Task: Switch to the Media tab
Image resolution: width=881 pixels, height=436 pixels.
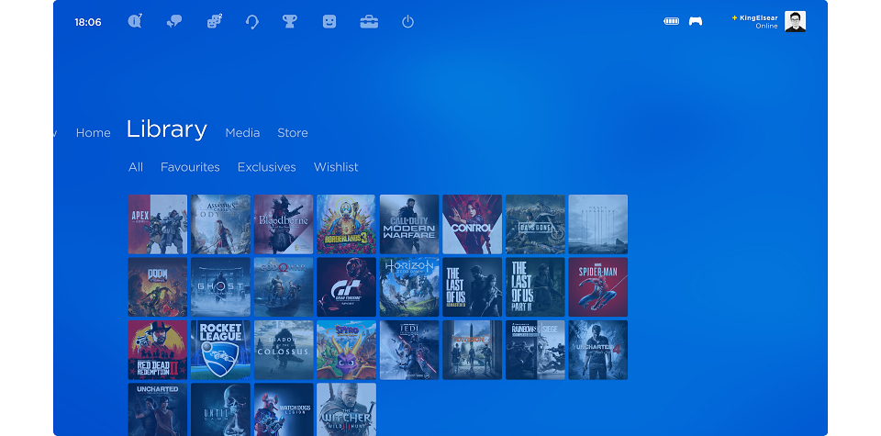Action: pos(242,133)
